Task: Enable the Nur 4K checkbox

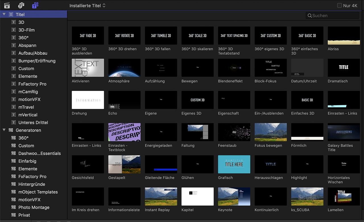Action: [339, 5]
